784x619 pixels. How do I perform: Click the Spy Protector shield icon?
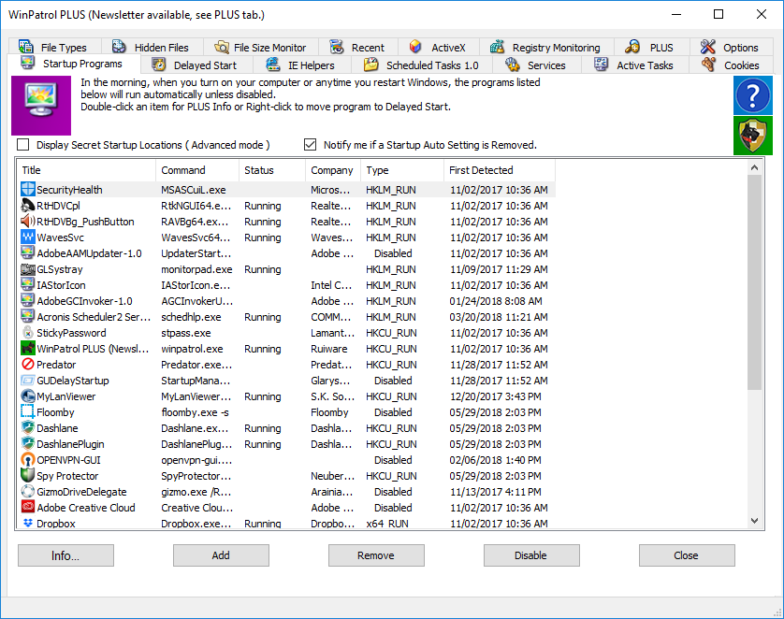coord(28,475)
